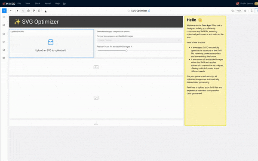
Task: Click the 'Upload SVG file' label
Action: (x=17, y=31)
